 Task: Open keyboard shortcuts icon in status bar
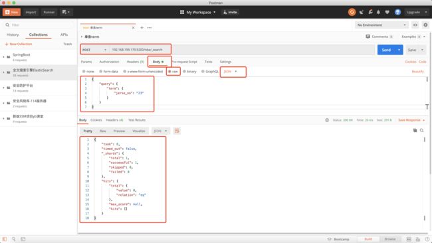418,239
